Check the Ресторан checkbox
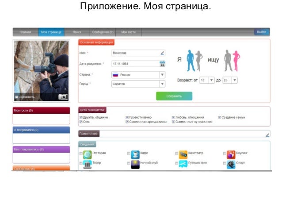 coord(81,154)
